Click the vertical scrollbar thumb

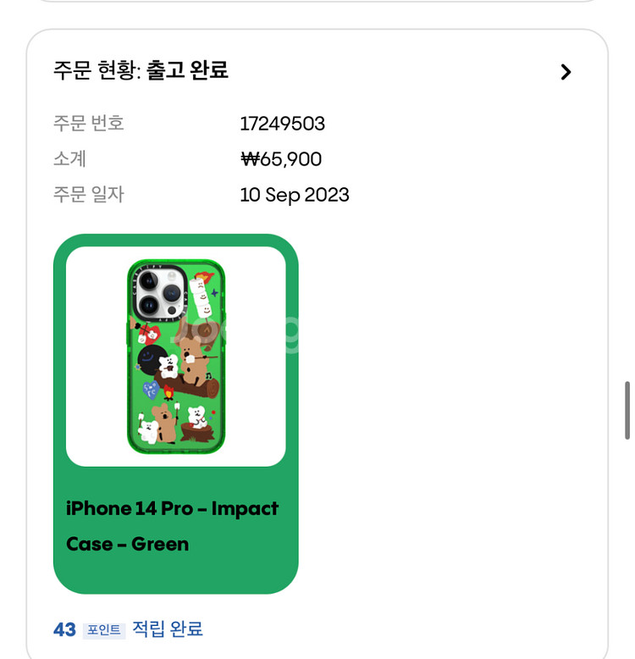point(627,411)
